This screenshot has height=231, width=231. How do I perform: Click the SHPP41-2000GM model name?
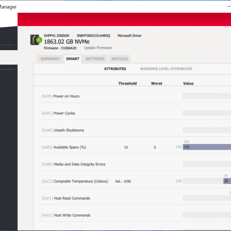pos(56,36)
